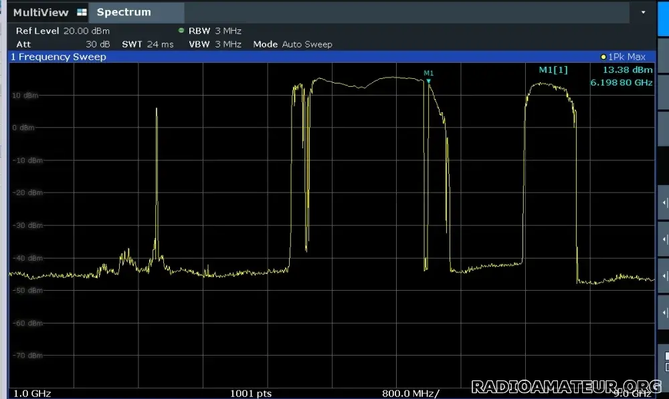The height and width of the screenshot is (399, 669).
Task: Expand the bottommost collapsed softkey arrow on right edge
Action: coord(664,313)
